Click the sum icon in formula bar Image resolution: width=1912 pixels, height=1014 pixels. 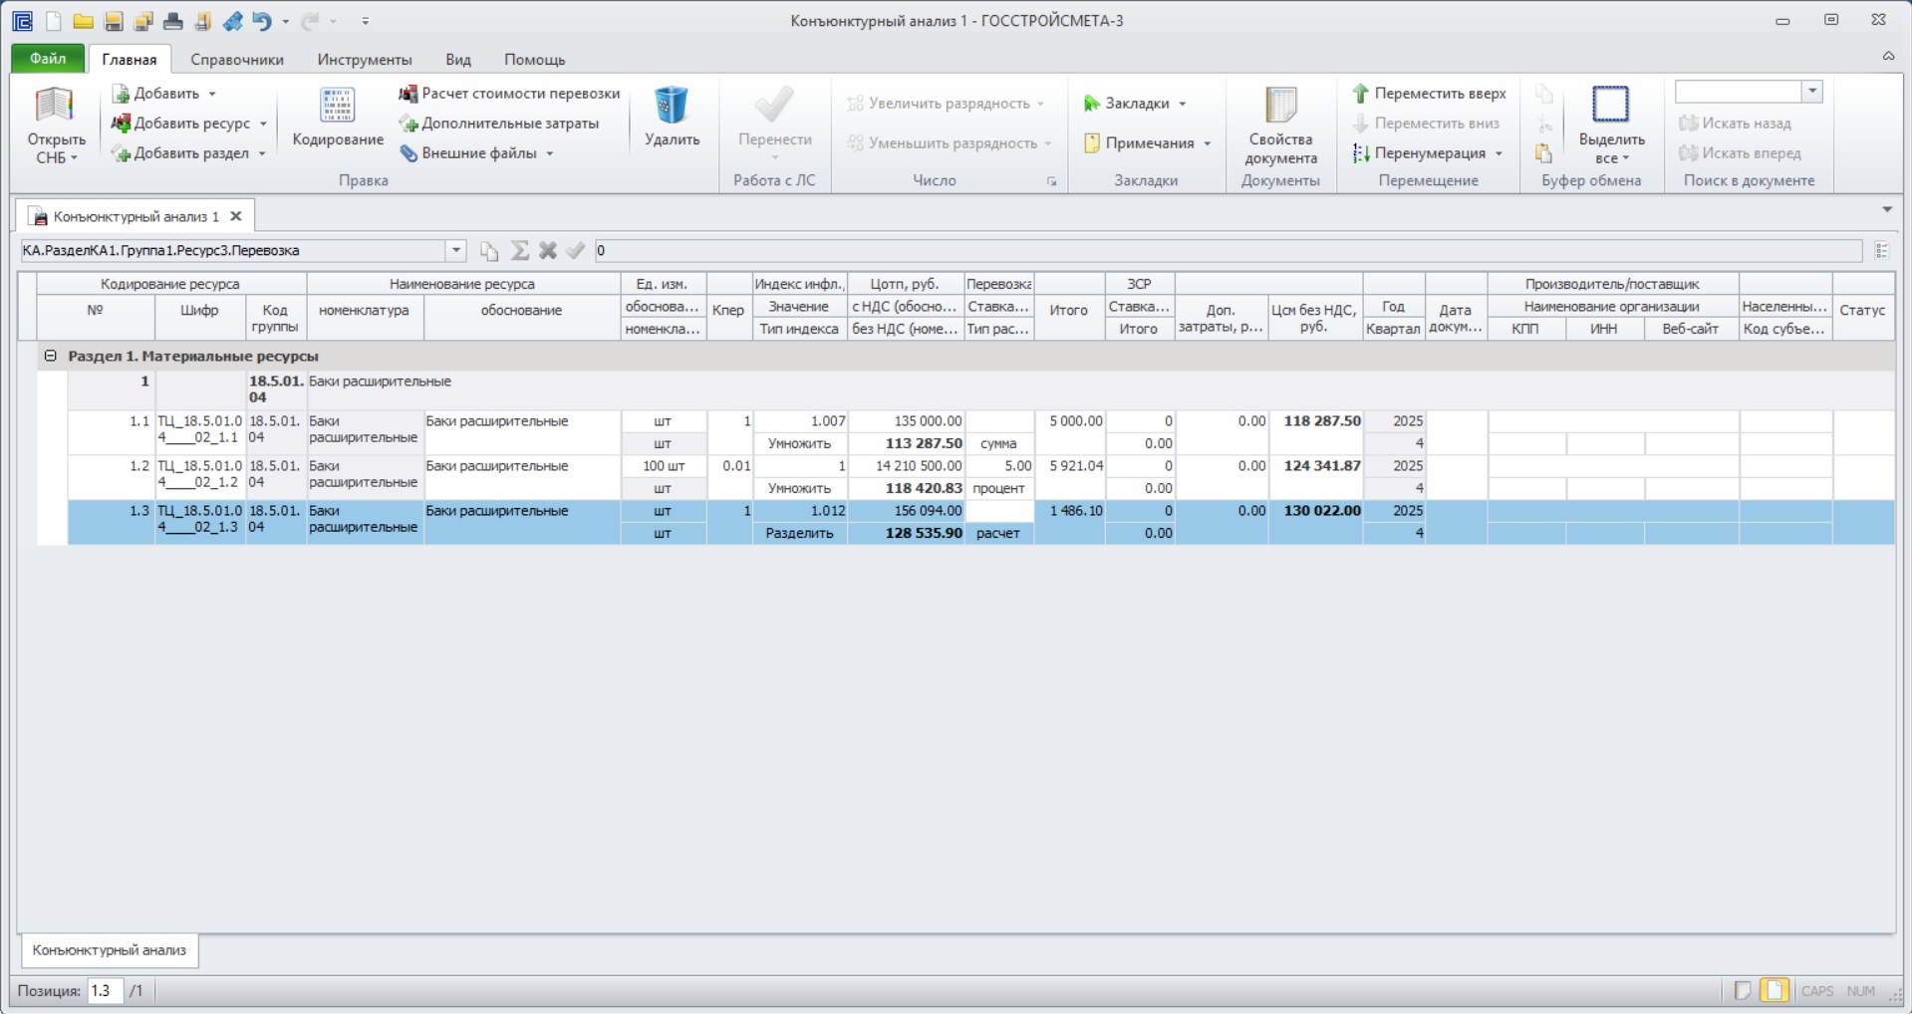click(519, 251)
